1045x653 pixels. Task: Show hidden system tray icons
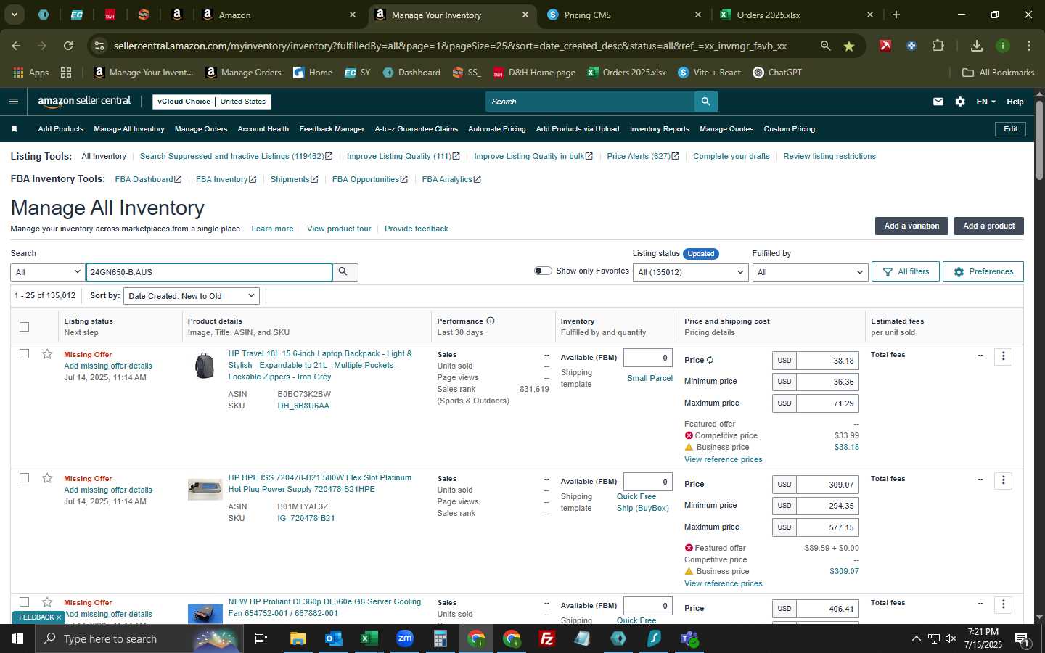click(916, 638)
